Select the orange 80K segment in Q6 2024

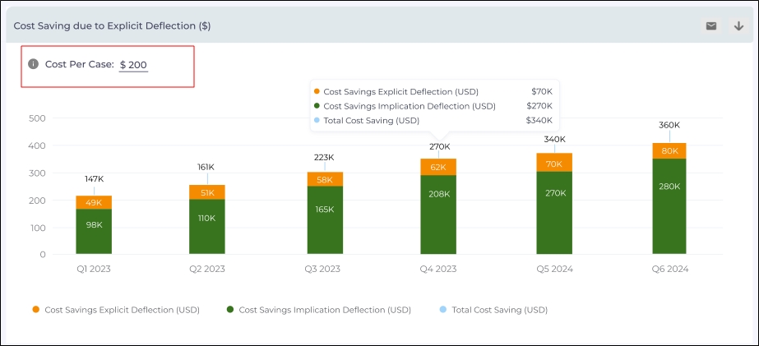point(669,151)
